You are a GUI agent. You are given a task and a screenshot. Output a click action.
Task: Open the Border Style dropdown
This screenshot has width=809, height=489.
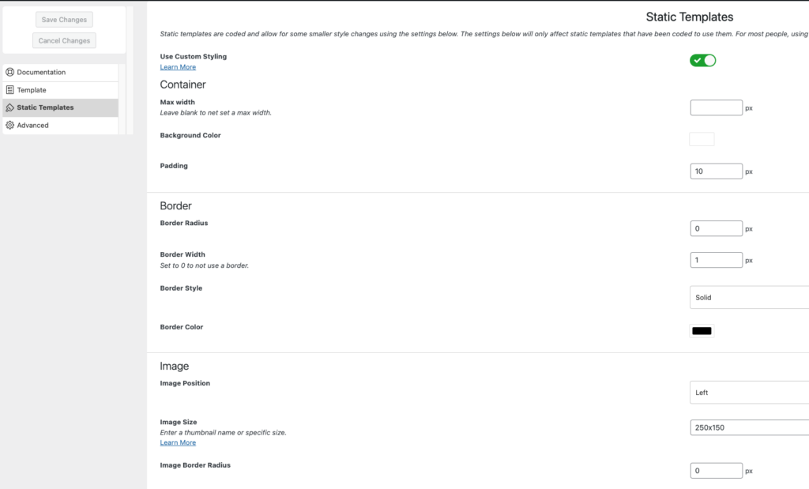point(749,297)
